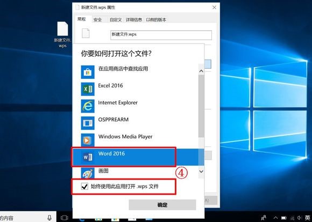Select the Word 2016 icon
312x222 pixels.
pos(88,157)
